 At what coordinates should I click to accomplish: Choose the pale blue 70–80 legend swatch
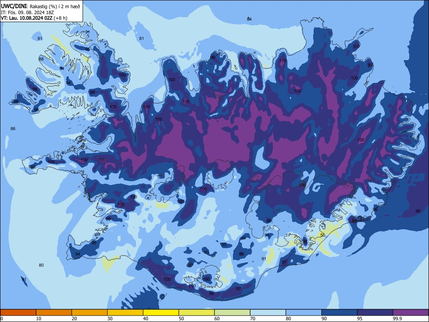(x=268, y=313)
